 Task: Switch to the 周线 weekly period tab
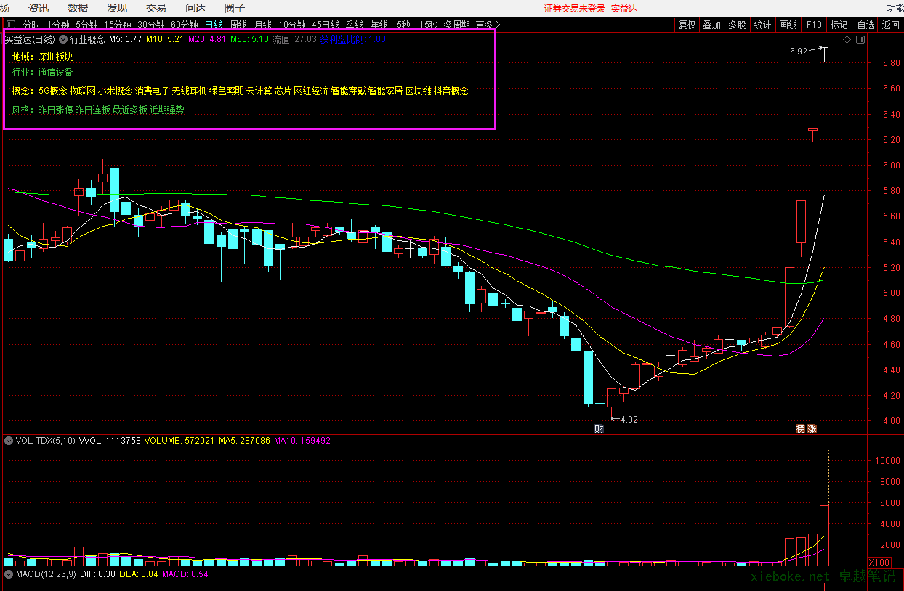[238, 25]
